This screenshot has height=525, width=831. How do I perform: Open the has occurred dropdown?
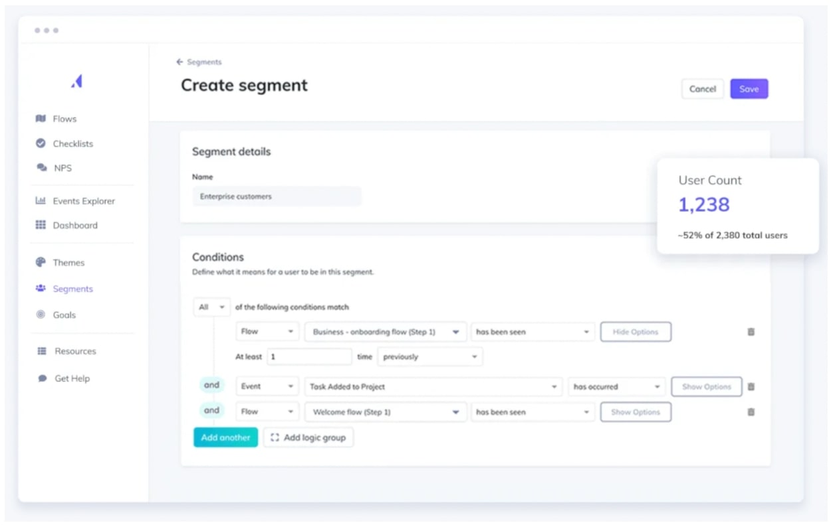coord(616,387)
